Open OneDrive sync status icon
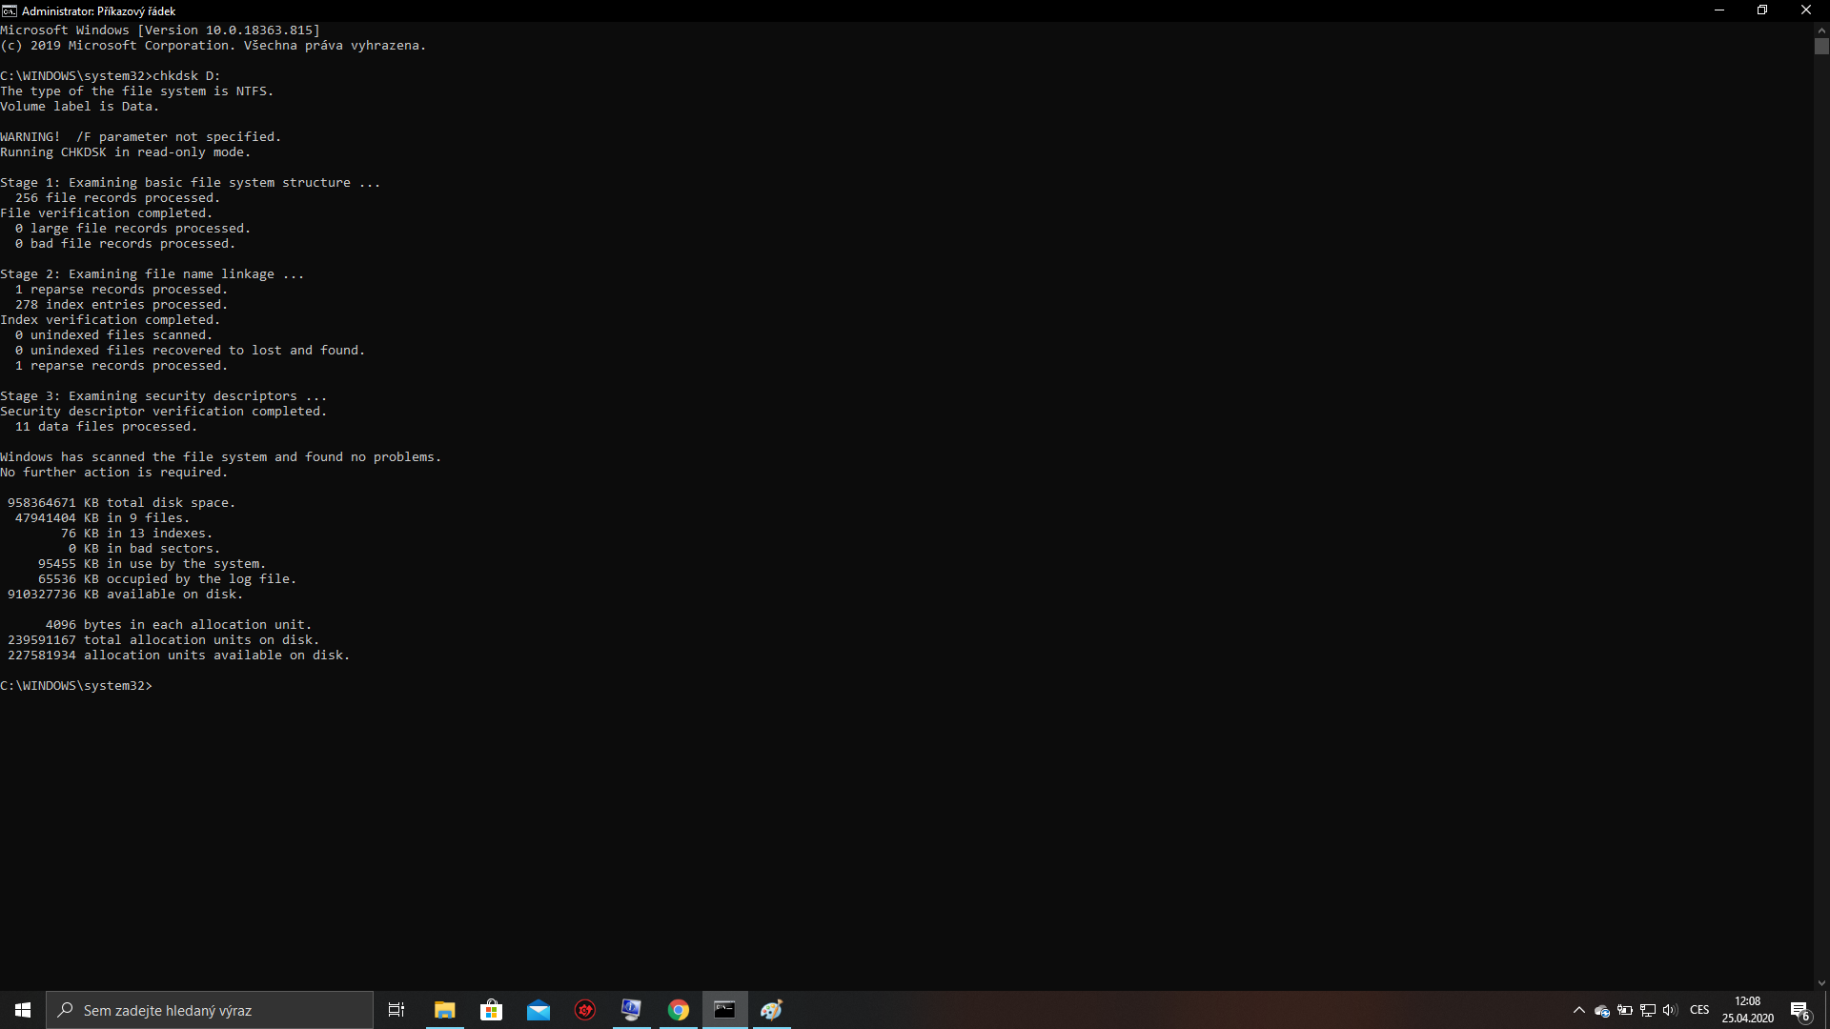Viewport: 1830px width, 1029px height. pyautogui.click(x=1602, y=1010)
